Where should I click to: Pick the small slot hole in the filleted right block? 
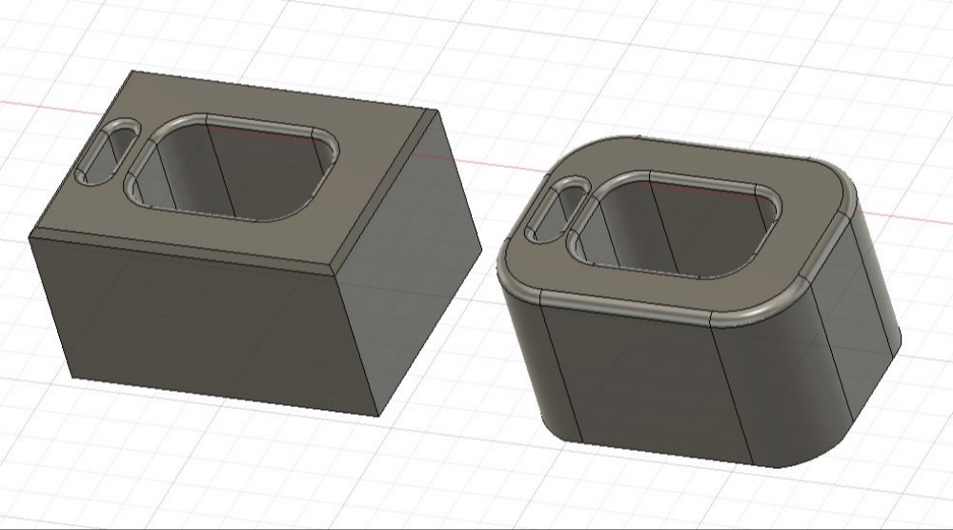pyautogui.click(x=556, y=211)
